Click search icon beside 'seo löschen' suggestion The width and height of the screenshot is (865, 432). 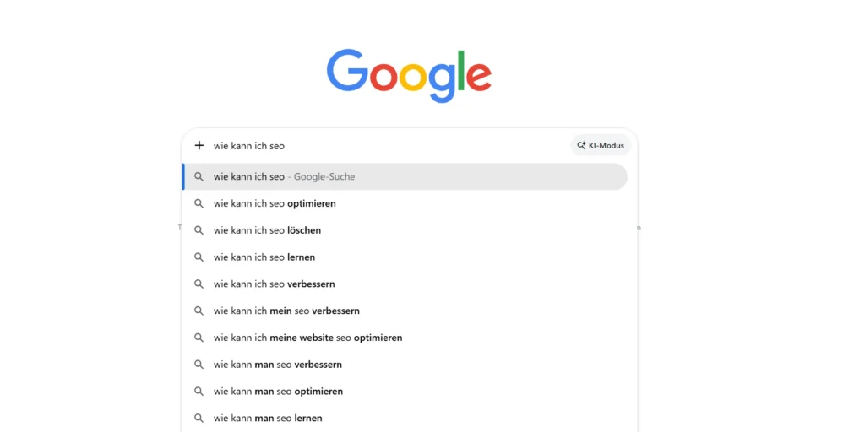pyautogui.click(x=199, y=230)
